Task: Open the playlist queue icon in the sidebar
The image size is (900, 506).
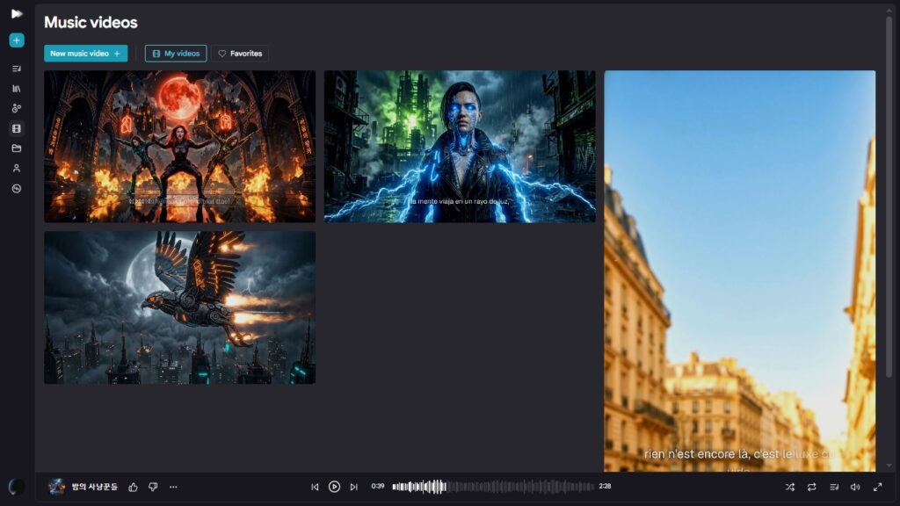Action: click(17, 69)
